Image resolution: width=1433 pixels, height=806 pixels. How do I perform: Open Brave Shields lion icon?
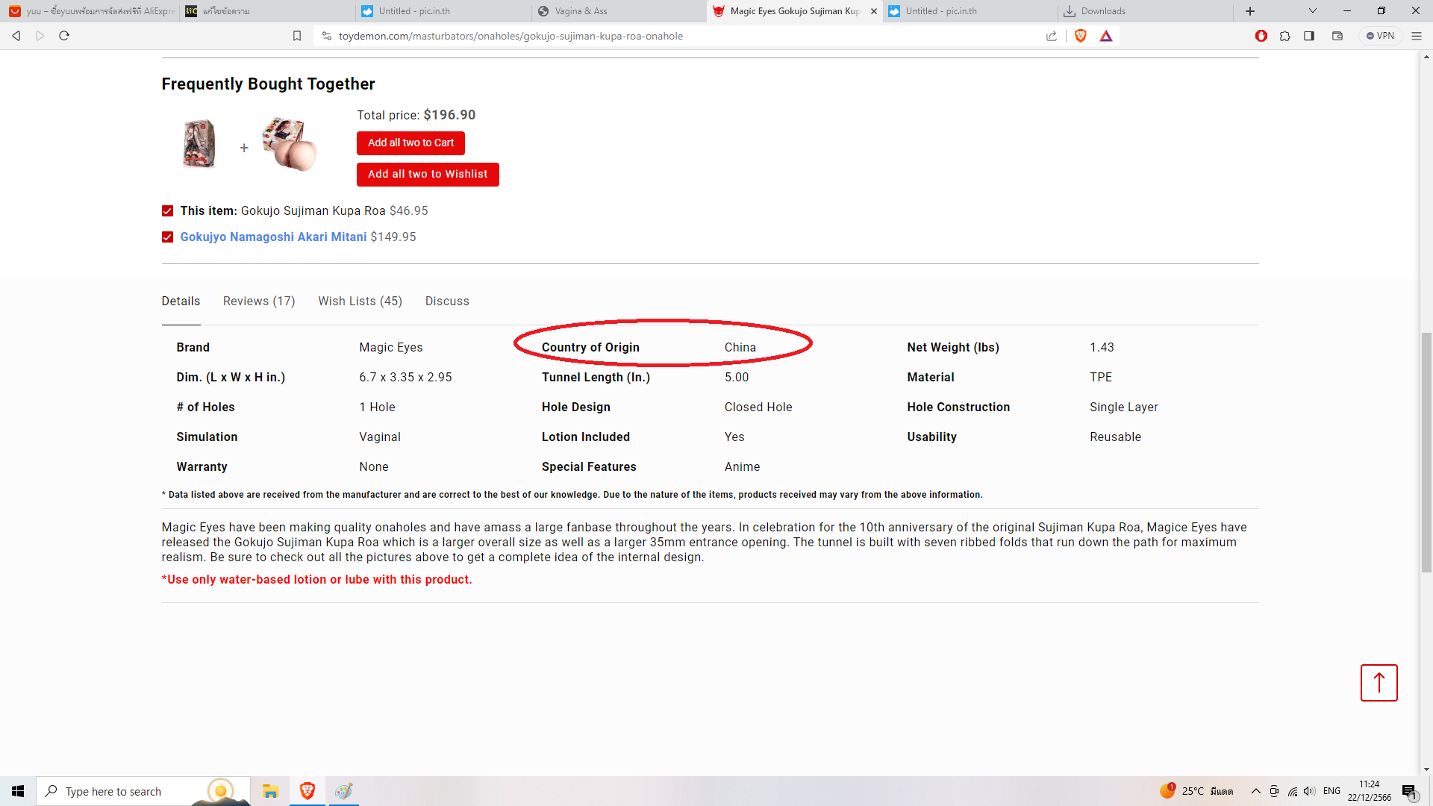pyautogui.click(x=1081, y=36)
